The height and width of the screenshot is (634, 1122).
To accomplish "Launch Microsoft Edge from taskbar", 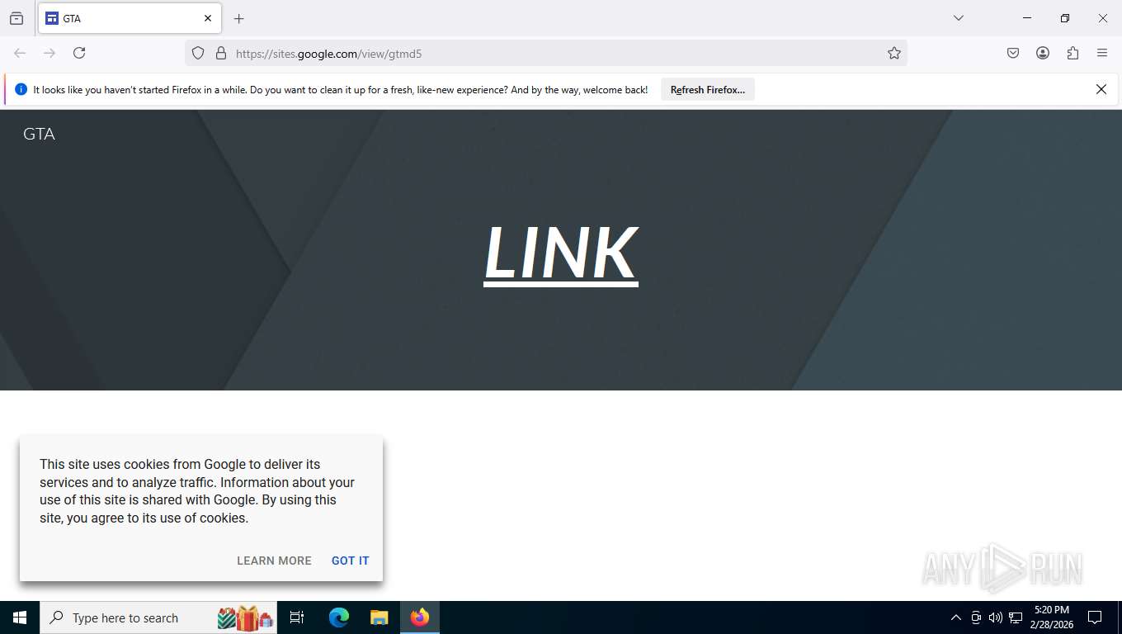I will coord(339,617).
